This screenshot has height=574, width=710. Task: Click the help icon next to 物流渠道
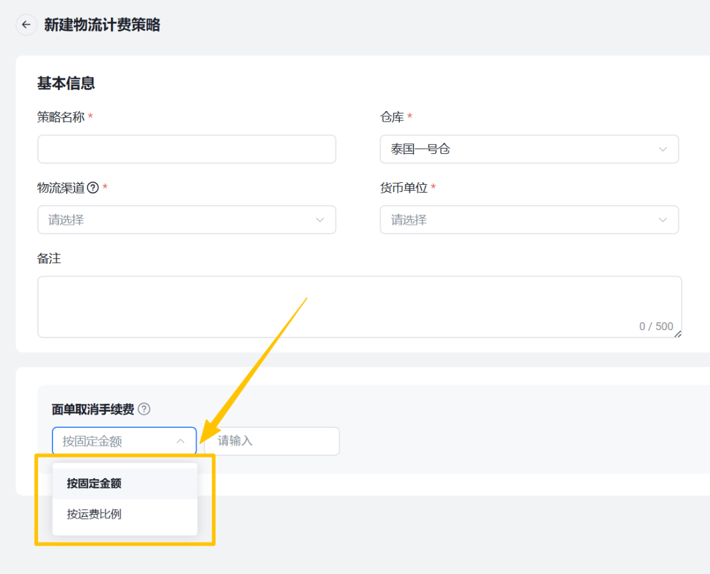tap(93, 188)
